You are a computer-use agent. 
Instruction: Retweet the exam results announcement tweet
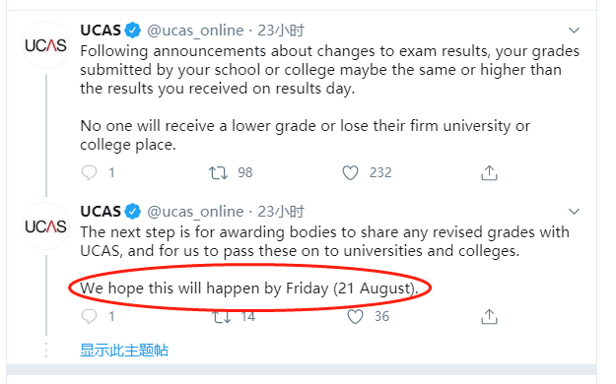tap(218, 172)
